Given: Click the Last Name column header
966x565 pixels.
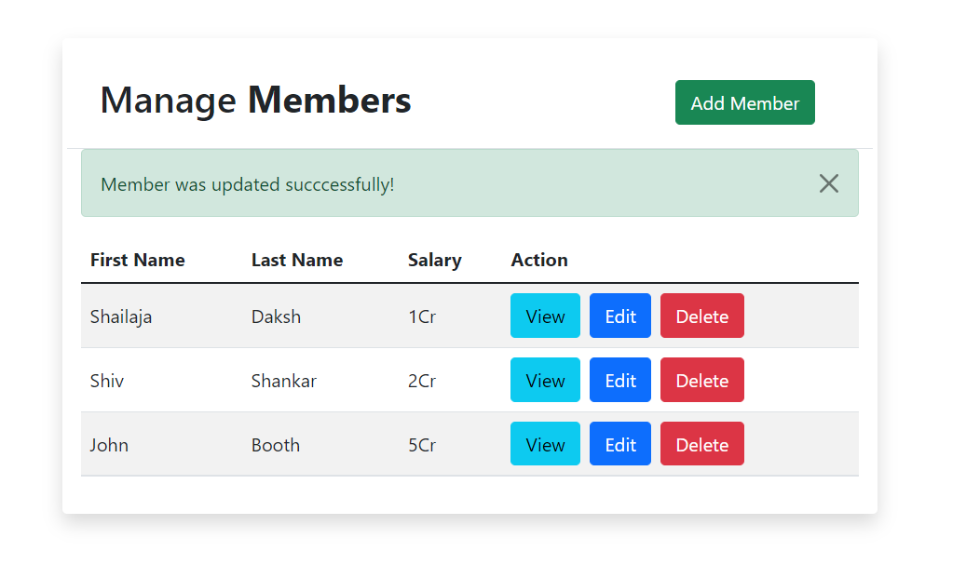Looking at the screenshot, I should click(297, 260).
